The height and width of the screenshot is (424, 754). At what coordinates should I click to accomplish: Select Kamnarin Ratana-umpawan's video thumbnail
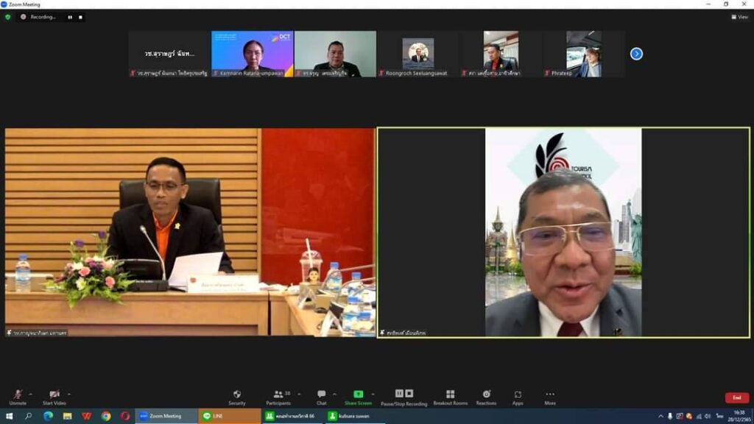click(x=253, y=52)
